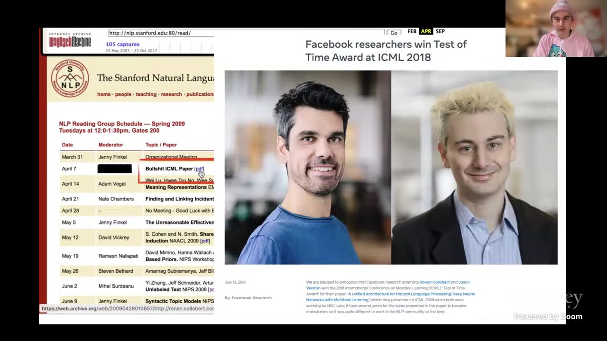Click the 'Tuesdays at 12:0-1:30pm, Gates 200' line
This screenshot has height=341, width=607.
pyautogui.click(x=109, y=131)
